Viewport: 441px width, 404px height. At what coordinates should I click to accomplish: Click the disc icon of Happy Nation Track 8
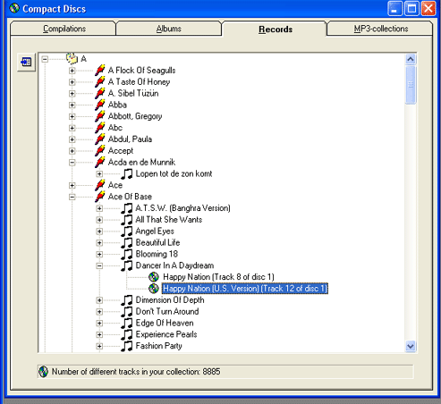[154, 277]
